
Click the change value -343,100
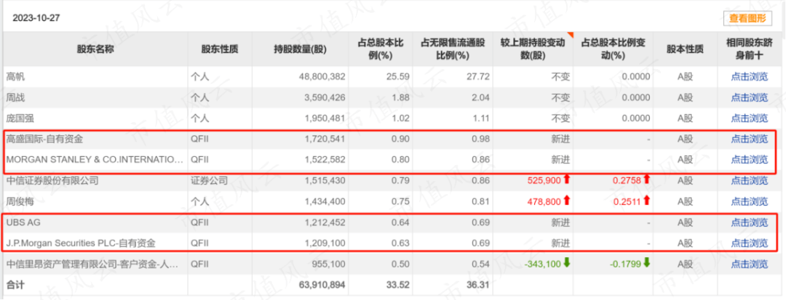point(542,264)
